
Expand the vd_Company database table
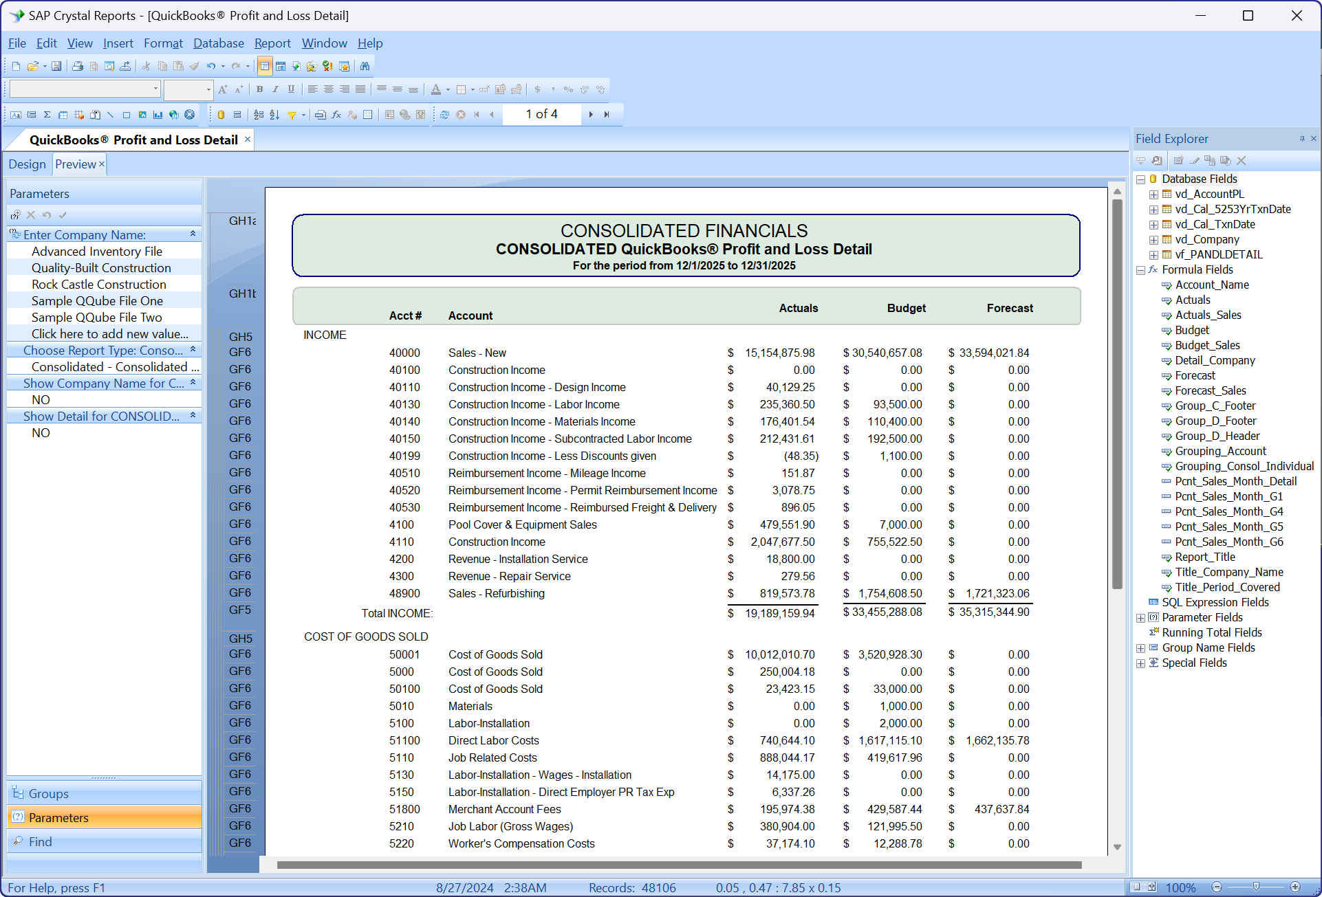(x=1154, y=240)
